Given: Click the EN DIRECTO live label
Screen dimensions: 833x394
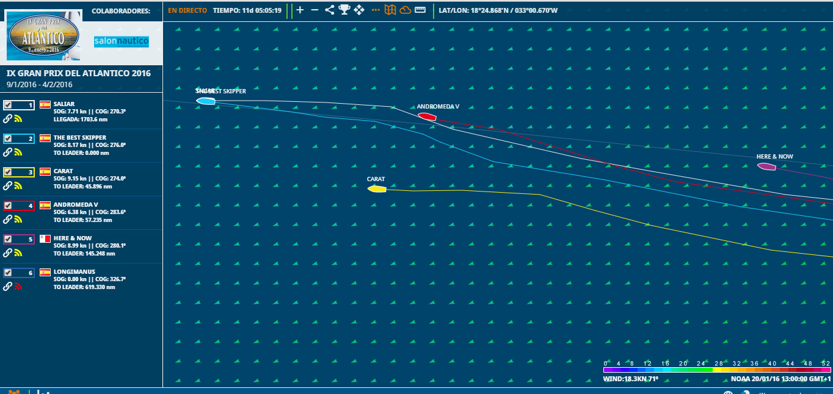Looking at the screenshot, I should pos(187,10).
